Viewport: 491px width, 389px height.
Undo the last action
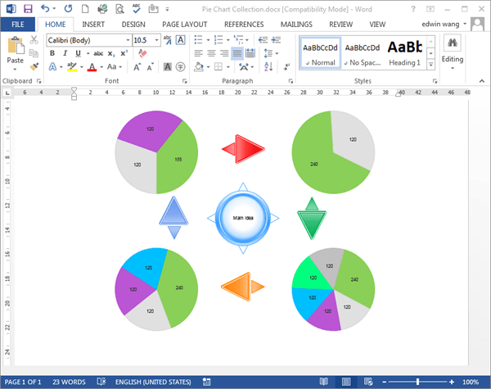(x=45, y=8)
